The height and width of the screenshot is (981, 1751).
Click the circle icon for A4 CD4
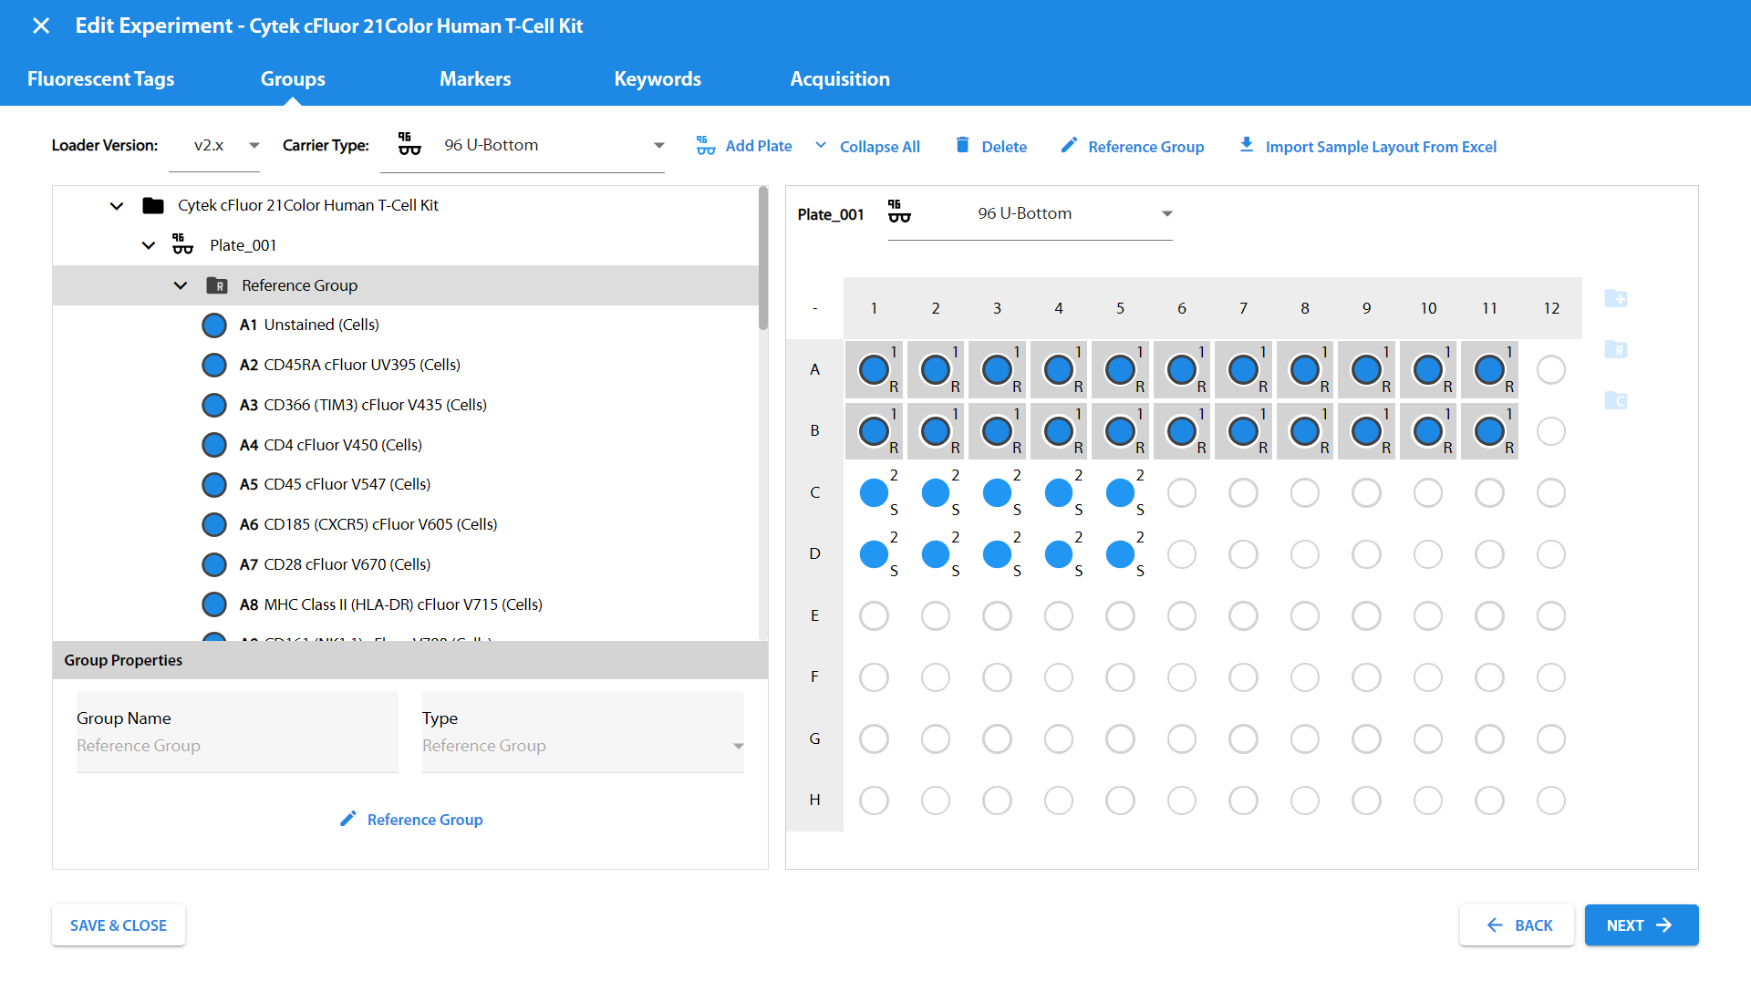coord(214,445)
